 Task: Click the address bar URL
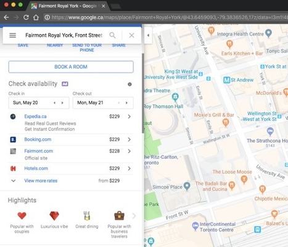pos(170,17)
